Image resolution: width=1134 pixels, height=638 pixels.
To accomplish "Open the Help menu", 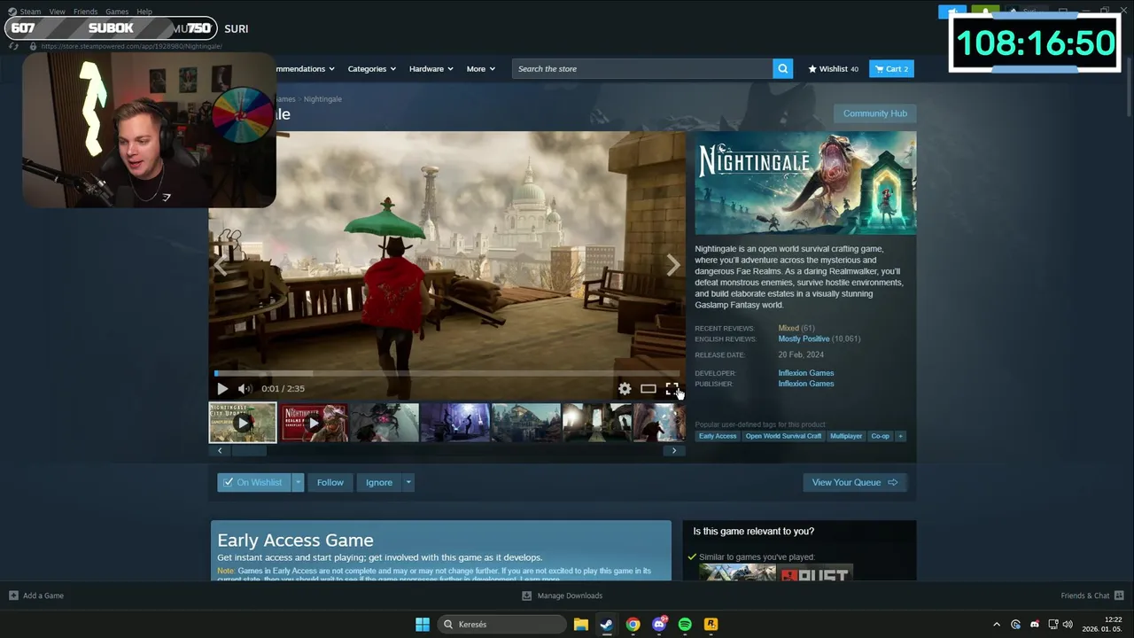I will pyautogui.click(x=144, y=12).
